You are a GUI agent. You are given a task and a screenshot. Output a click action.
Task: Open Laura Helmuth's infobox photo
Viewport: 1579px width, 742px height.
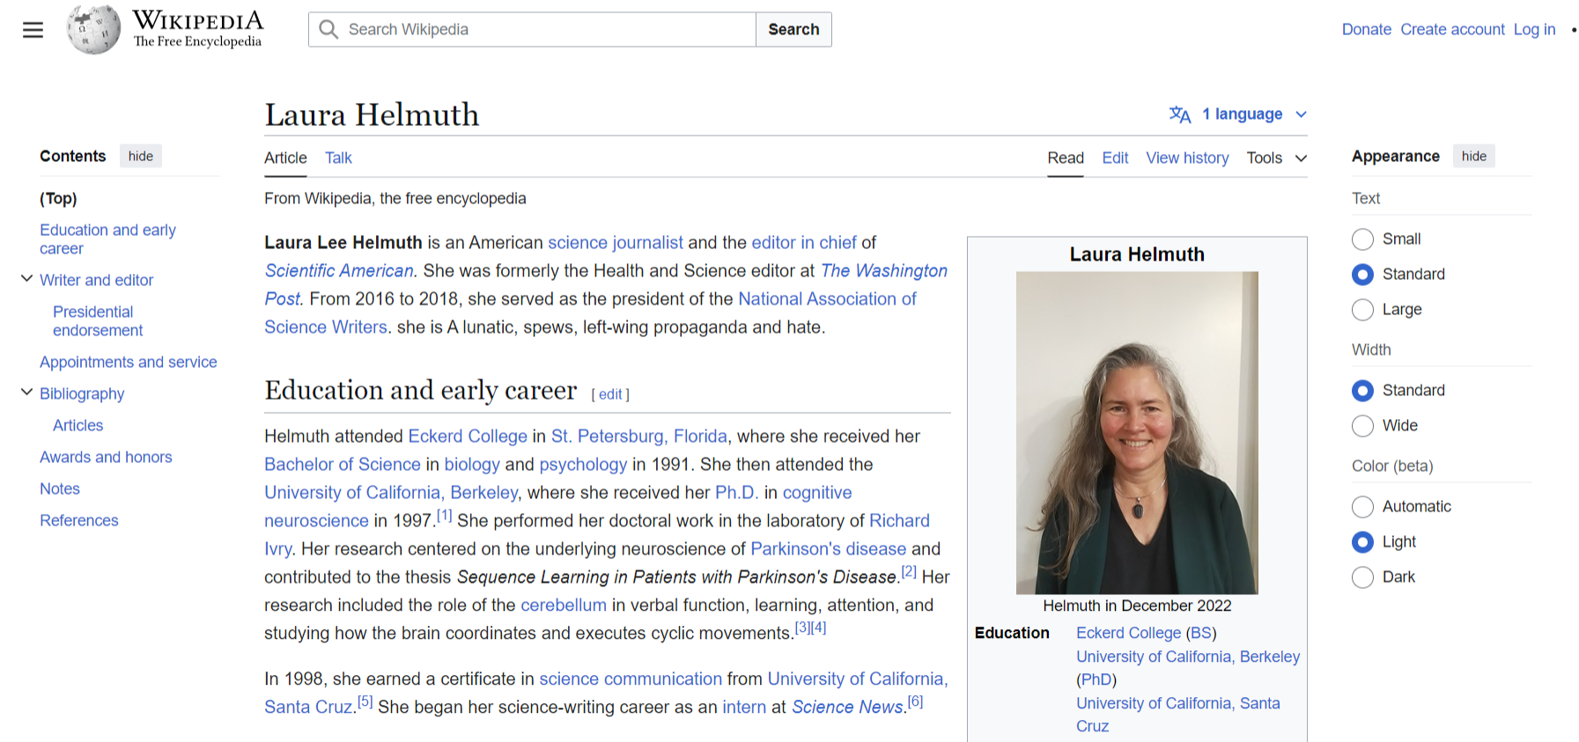(1136, 432)
